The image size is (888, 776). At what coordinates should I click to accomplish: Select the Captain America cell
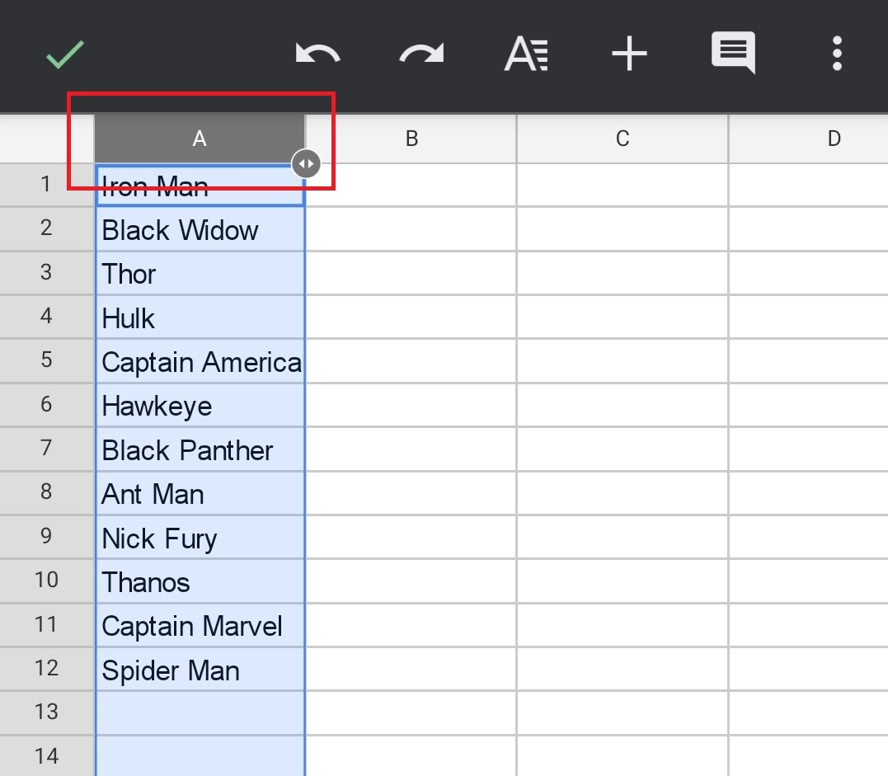pos(200,361)
